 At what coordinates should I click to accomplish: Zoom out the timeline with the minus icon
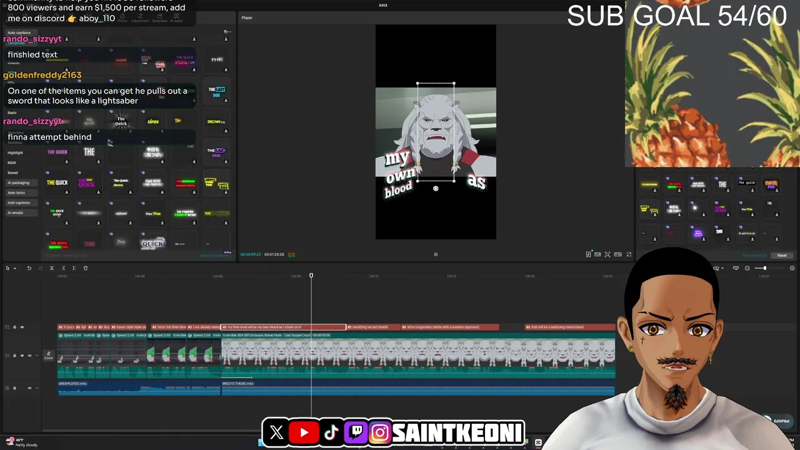[747, 268]
